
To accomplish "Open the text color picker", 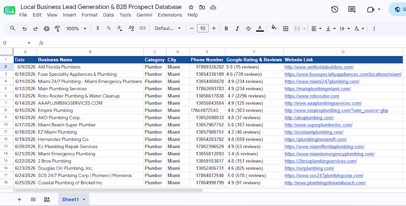I will coord(260,28).
